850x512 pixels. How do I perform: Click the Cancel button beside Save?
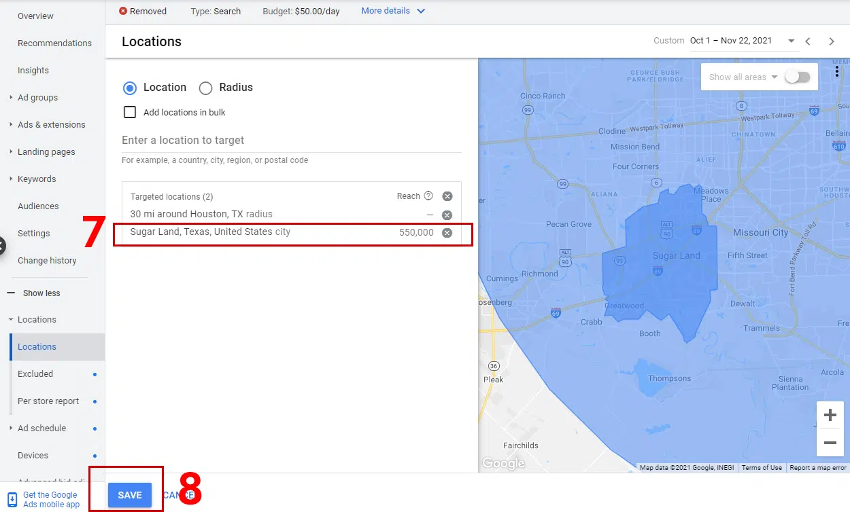pos(180,495)
